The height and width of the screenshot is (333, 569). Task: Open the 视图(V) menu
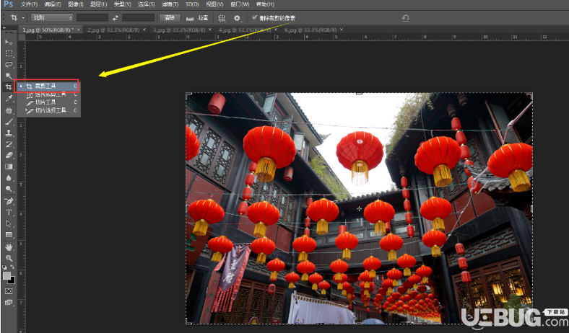[x=214, y=4]
